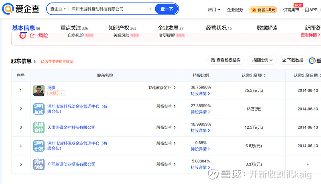321x184 pixels.
Task: Click 持股详情 under 18.99999%
Action: (x=200, y=130)
